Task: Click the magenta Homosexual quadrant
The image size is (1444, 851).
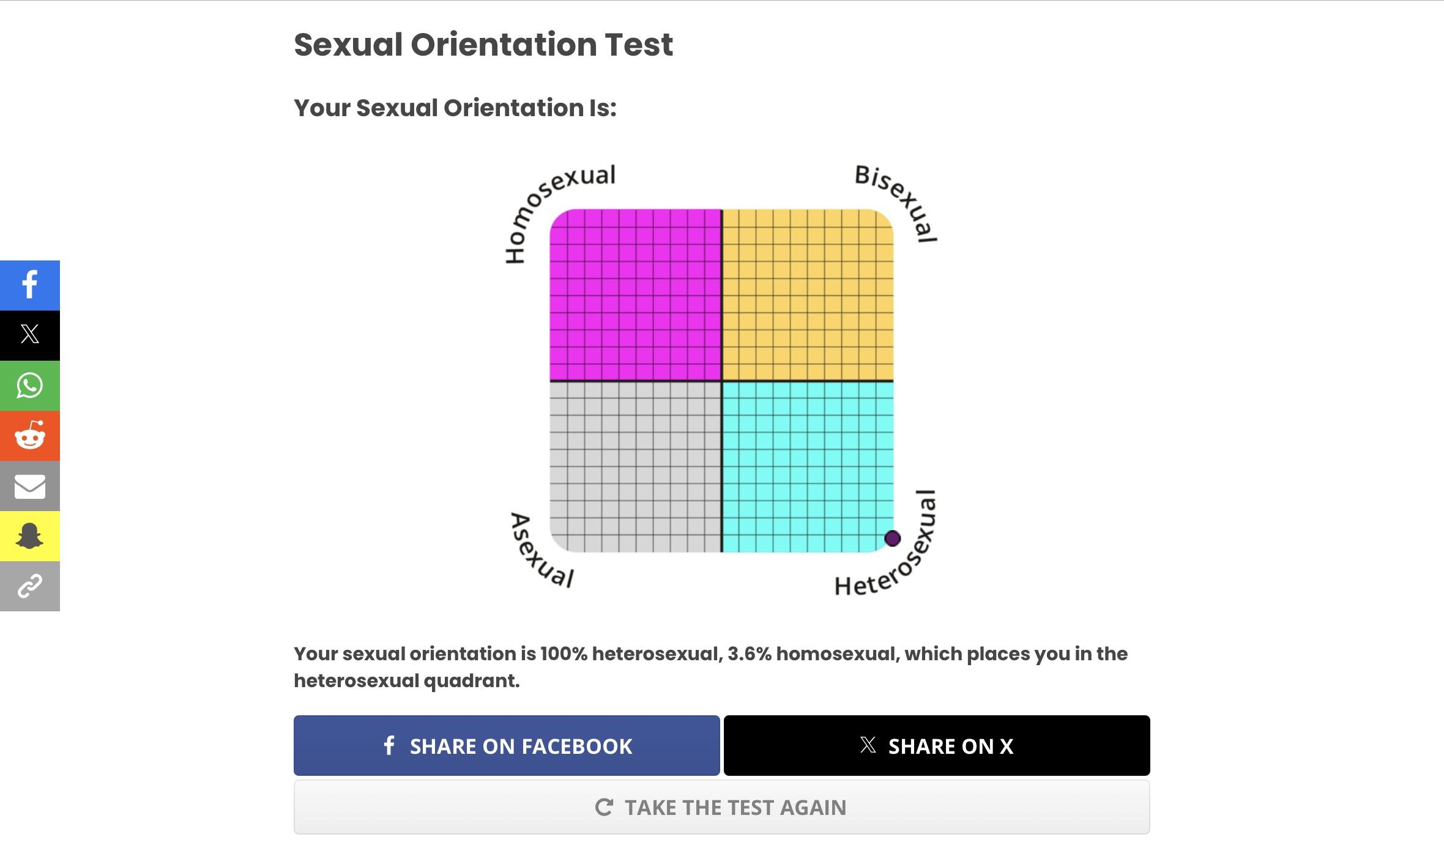Action: coord(635,295)
